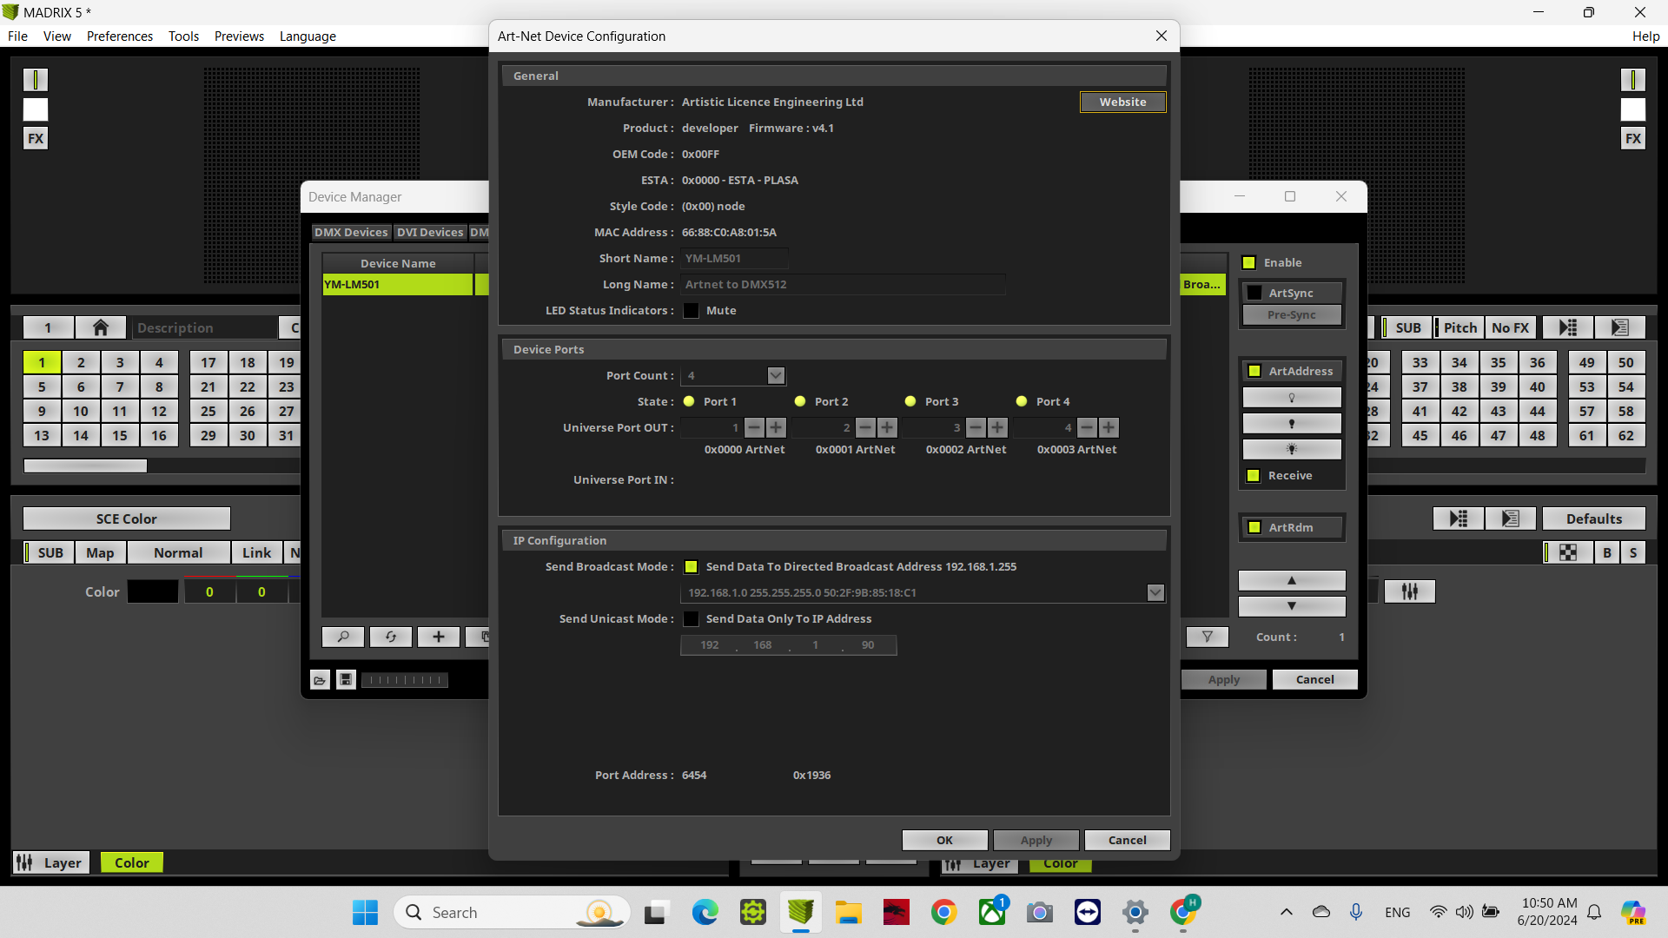Viewport: 1668px width, 938px height.
Task: Switch to the DVI Devices tab
Action: [x=430, y=232]
